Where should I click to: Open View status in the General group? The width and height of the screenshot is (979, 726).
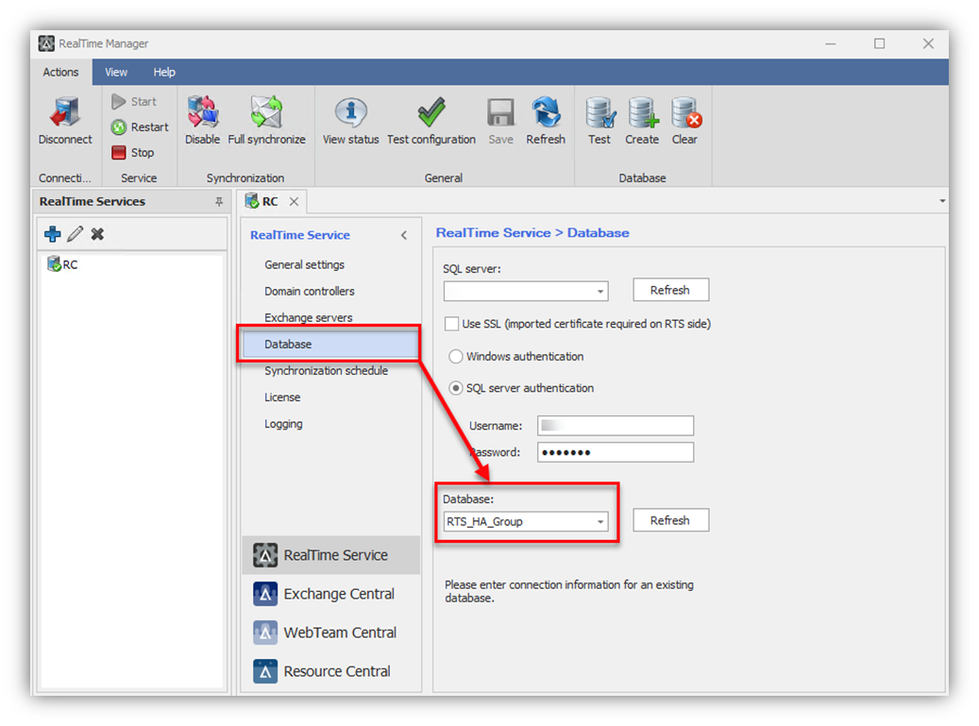point(350,121)
